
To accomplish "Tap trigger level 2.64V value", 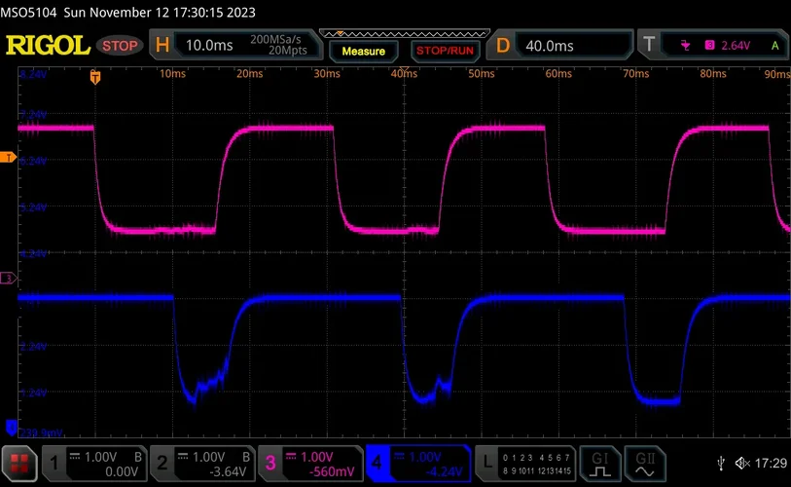I will (736, 46).
